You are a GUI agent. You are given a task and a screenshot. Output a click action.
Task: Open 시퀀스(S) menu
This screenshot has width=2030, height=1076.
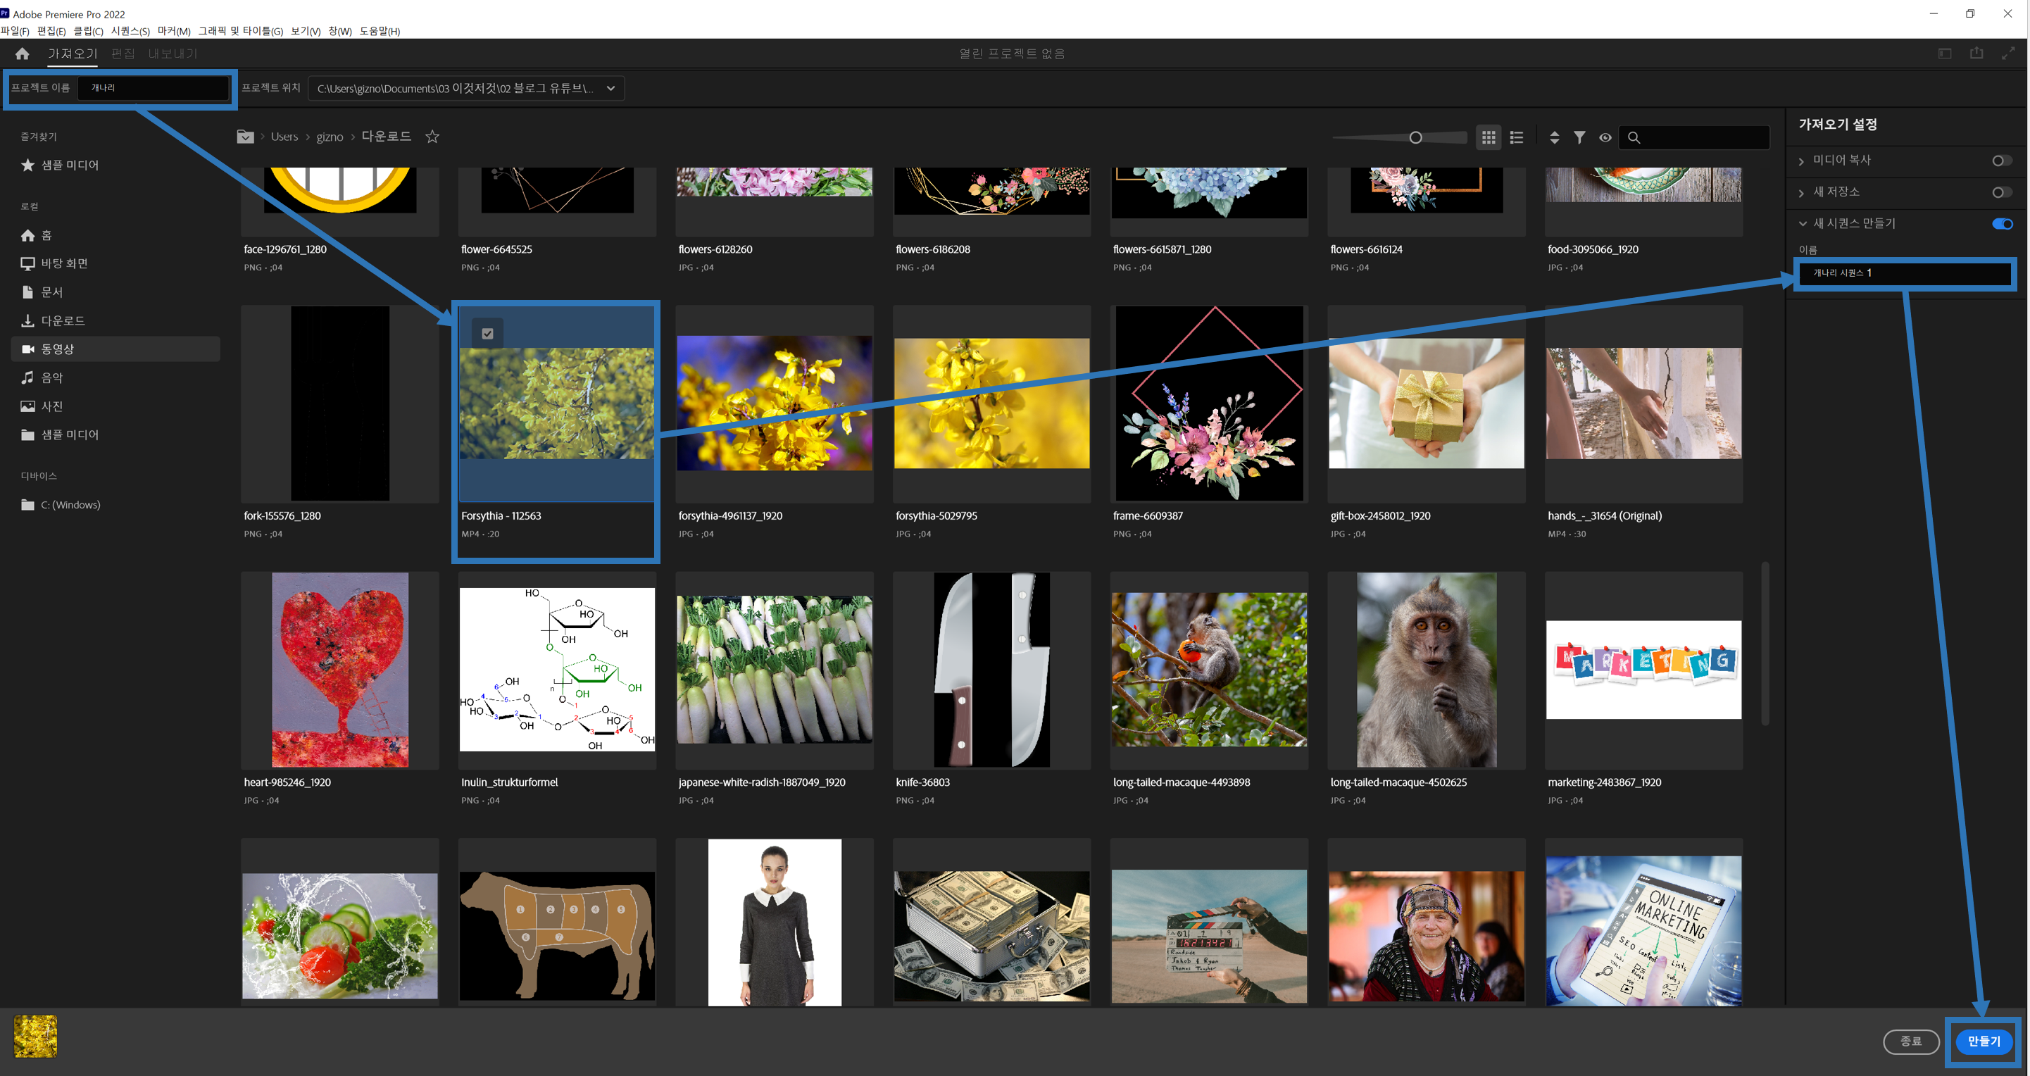tap(130, 31)
